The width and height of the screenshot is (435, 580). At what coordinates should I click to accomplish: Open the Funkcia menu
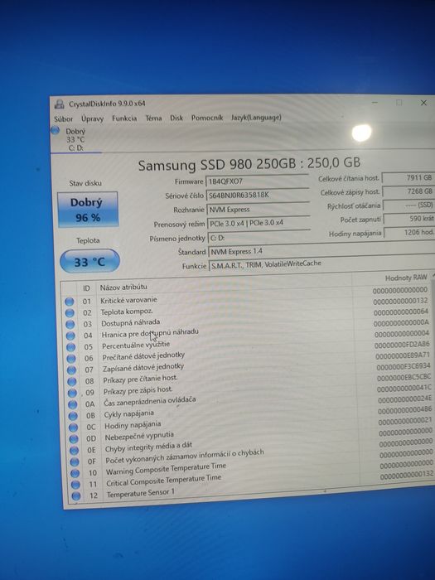(x=124, y=118)
